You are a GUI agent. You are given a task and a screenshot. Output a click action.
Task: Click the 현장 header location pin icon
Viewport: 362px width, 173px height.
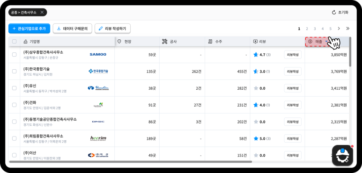pyautogui.click(x=119, y=42)
